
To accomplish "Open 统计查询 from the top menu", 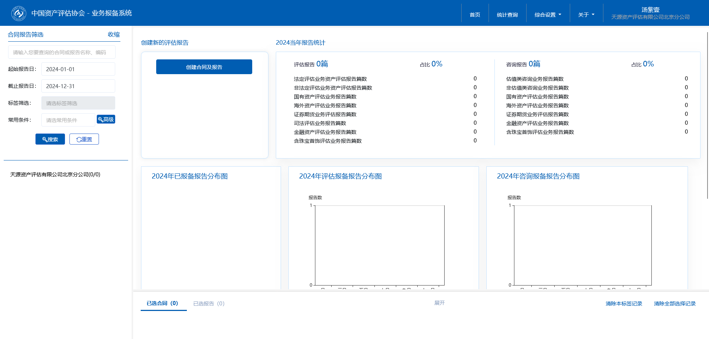I will click(507, 15).
